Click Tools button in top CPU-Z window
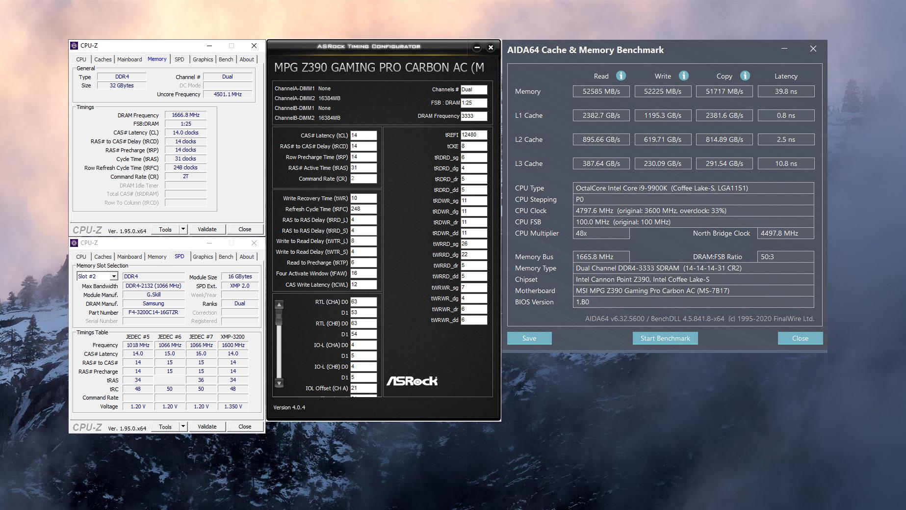The image size is (906, 510). pyautogui.click(x=165, y=229)
